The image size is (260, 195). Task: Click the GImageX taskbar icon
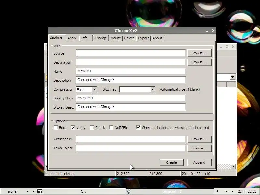(x=129, y=191)
